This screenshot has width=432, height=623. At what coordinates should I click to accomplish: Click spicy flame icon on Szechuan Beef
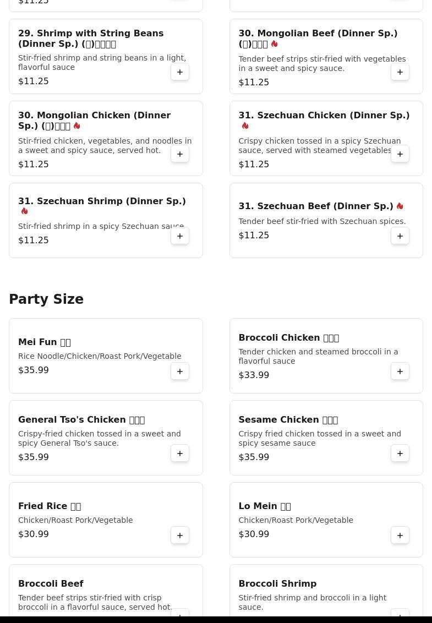(400, 206)
